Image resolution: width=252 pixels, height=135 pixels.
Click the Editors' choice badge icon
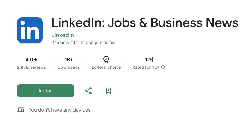(106, 60)
